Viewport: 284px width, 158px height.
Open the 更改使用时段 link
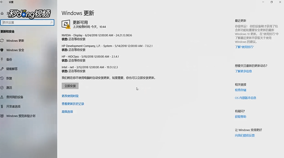tap(70, 96)
